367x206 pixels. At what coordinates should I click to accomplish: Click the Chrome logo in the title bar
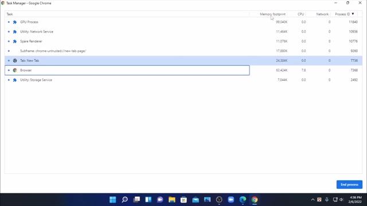3,3
